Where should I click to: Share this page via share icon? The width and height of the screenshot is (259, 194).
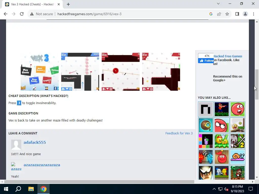point(219,14)
